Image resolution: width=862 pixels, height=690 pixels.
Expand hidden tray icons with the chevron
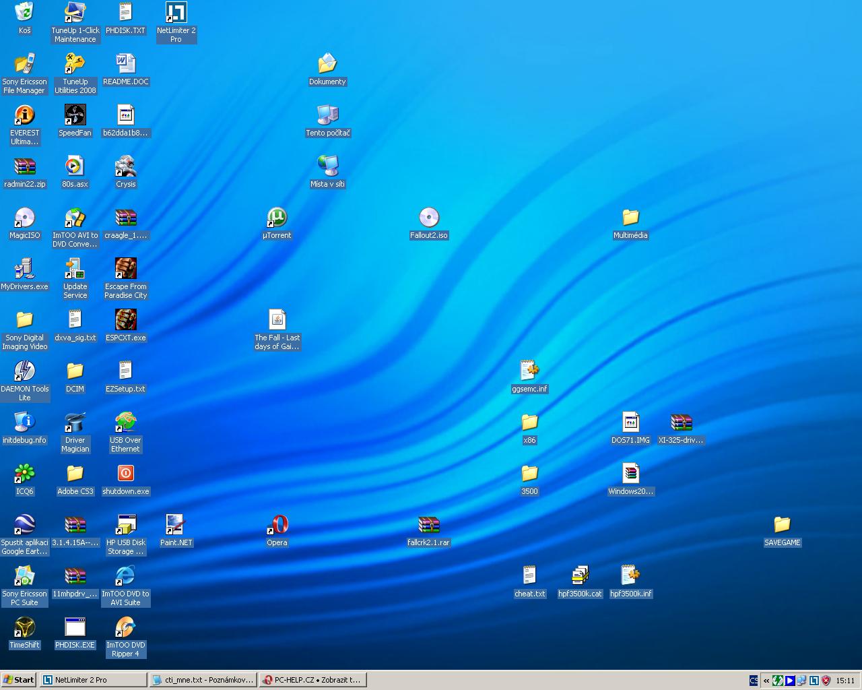pyautogui.click(x=766, y=681)
